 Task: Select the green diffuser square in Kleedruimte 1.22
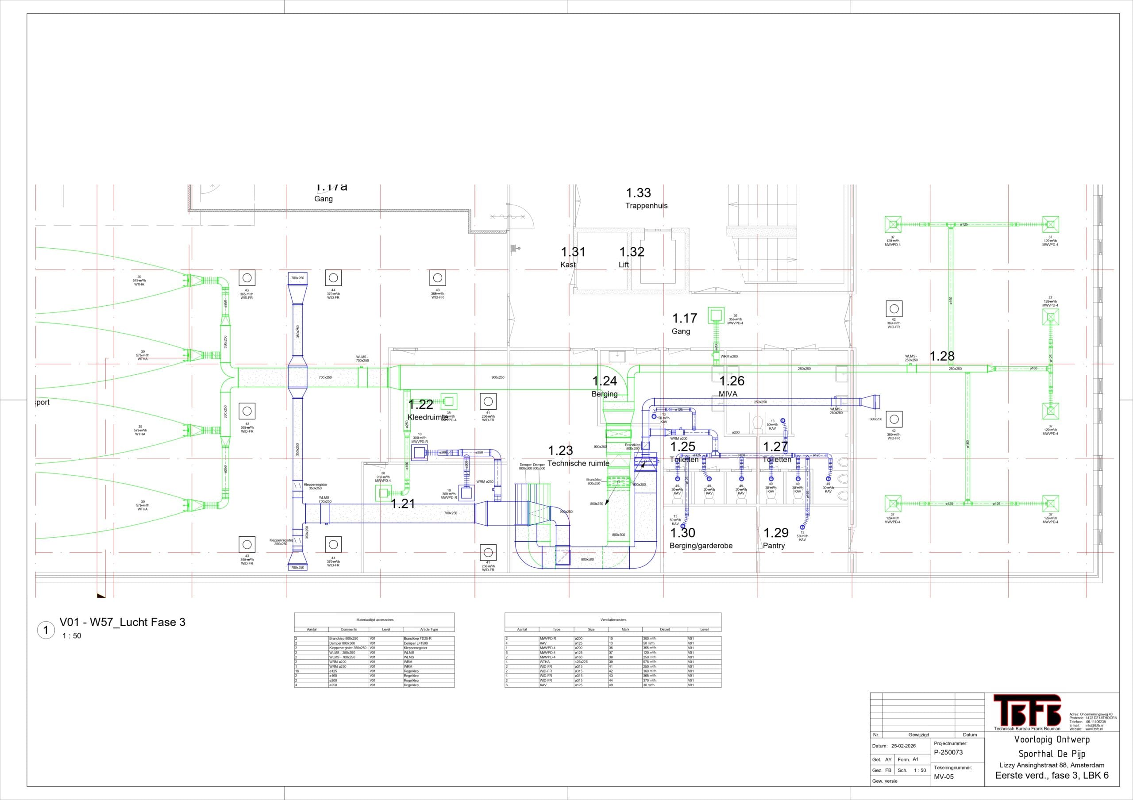(x=449, y=401)
